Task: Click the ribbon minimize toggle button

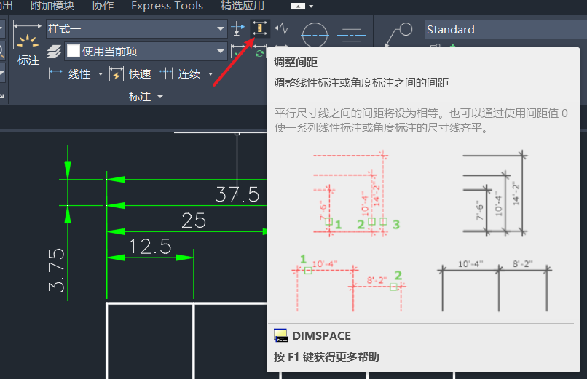Action: 298,7
